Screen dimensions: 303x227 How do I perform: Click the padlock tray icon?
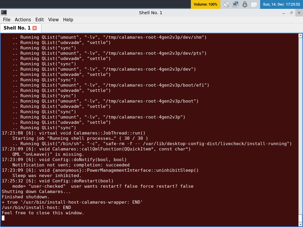(245, 4)
